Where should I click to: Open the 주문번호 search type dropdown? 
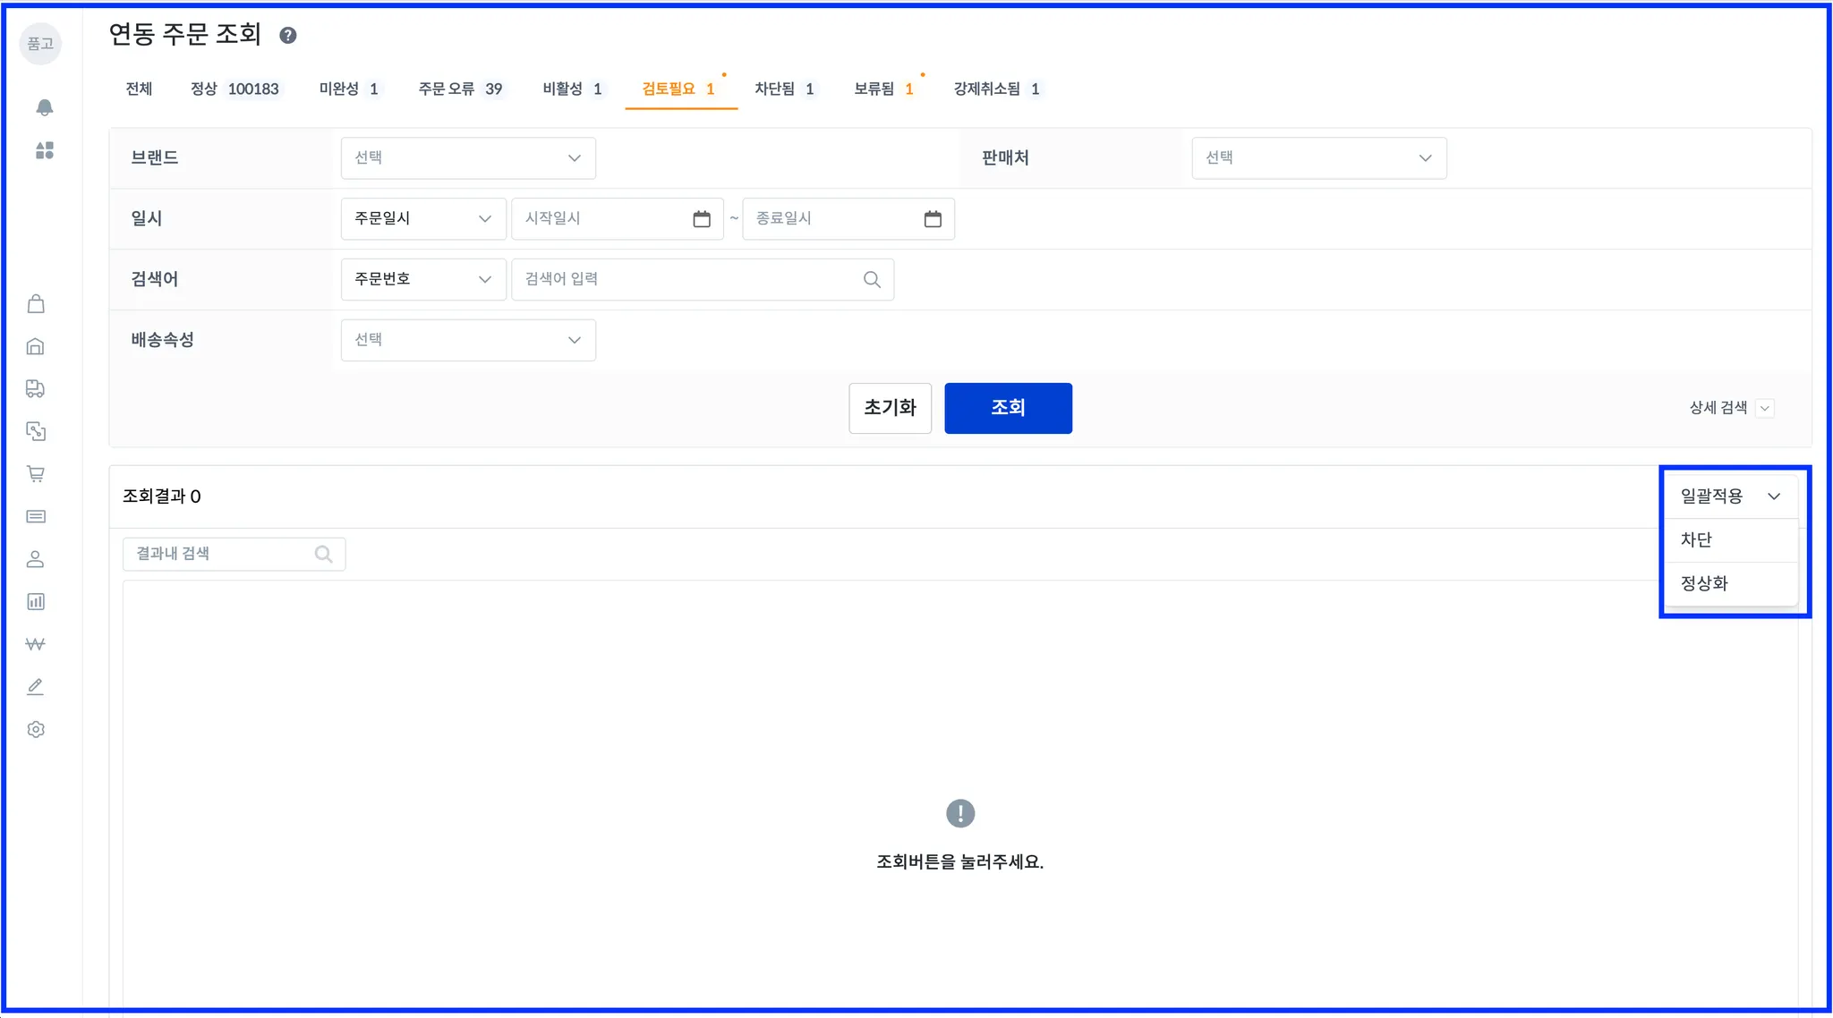[x=422, y=279]
